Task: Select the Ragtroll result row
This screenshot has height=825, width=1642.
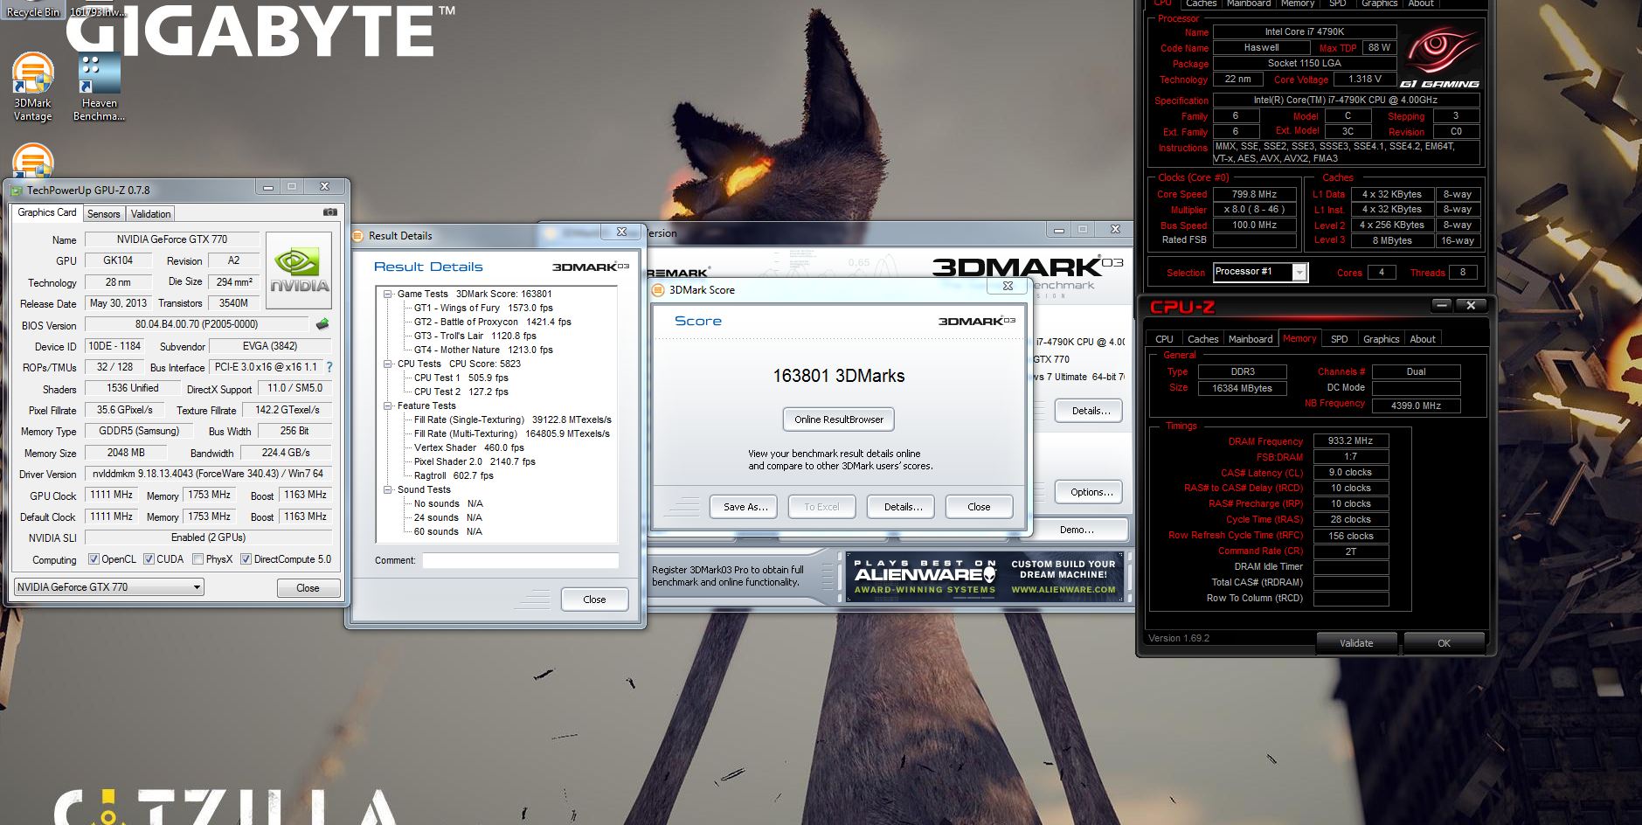Action: pyautogui.click(x=454, y=476)
